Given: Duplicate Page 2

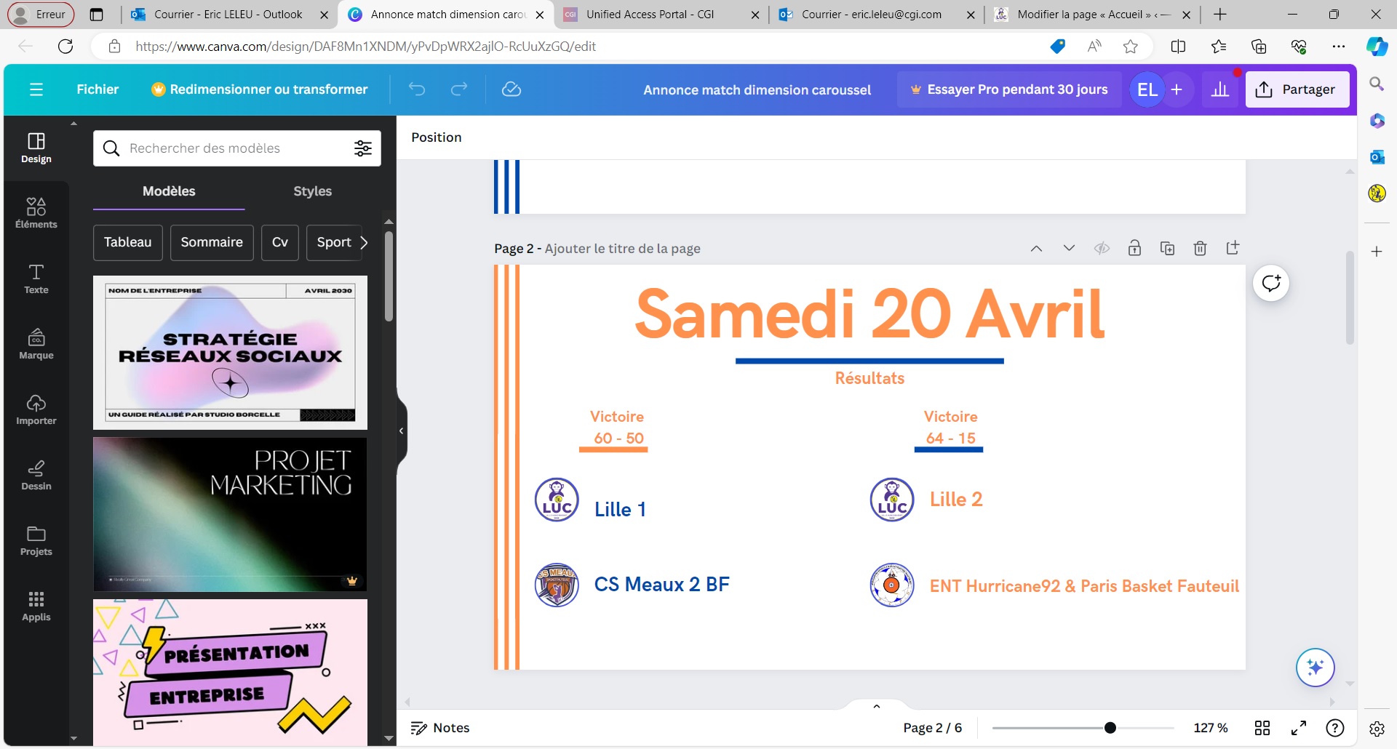Looking at the screenshot, I should (1167, 249).
